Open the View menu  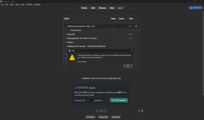(x=12, y=4)
